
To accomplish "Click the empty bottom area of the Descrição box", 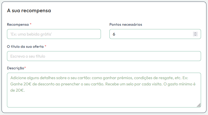I will pyautogui.click(x=104, y=101).
